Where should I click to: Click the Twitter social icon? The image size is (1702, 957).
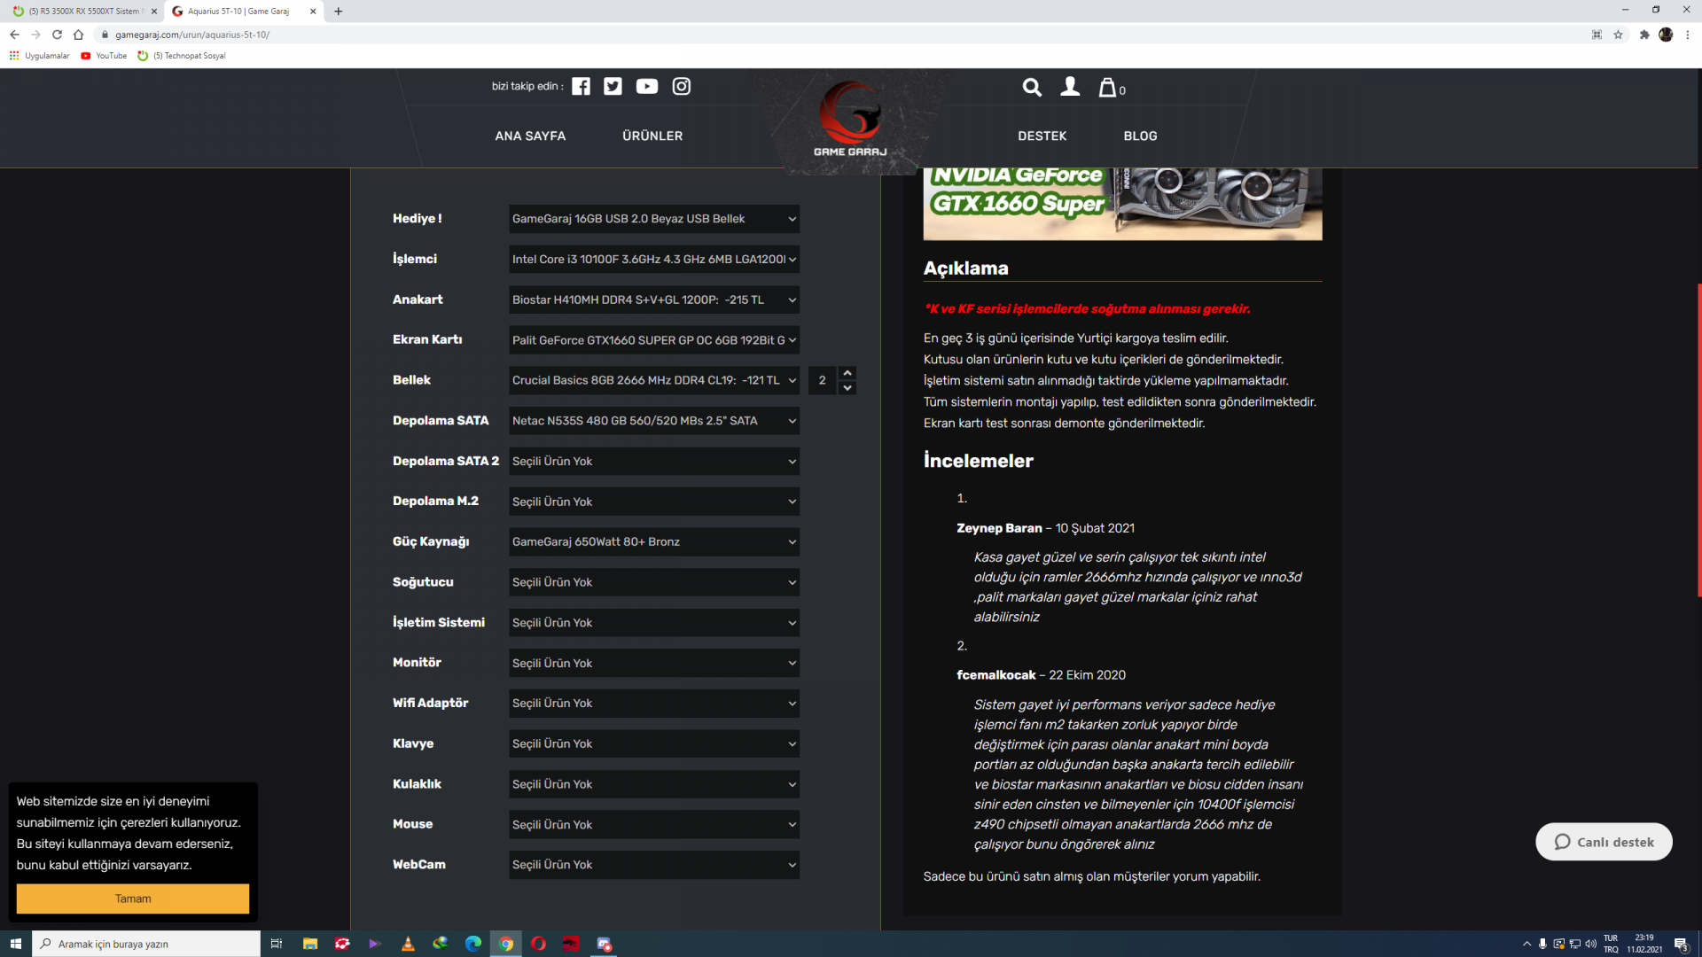[613, 86]
